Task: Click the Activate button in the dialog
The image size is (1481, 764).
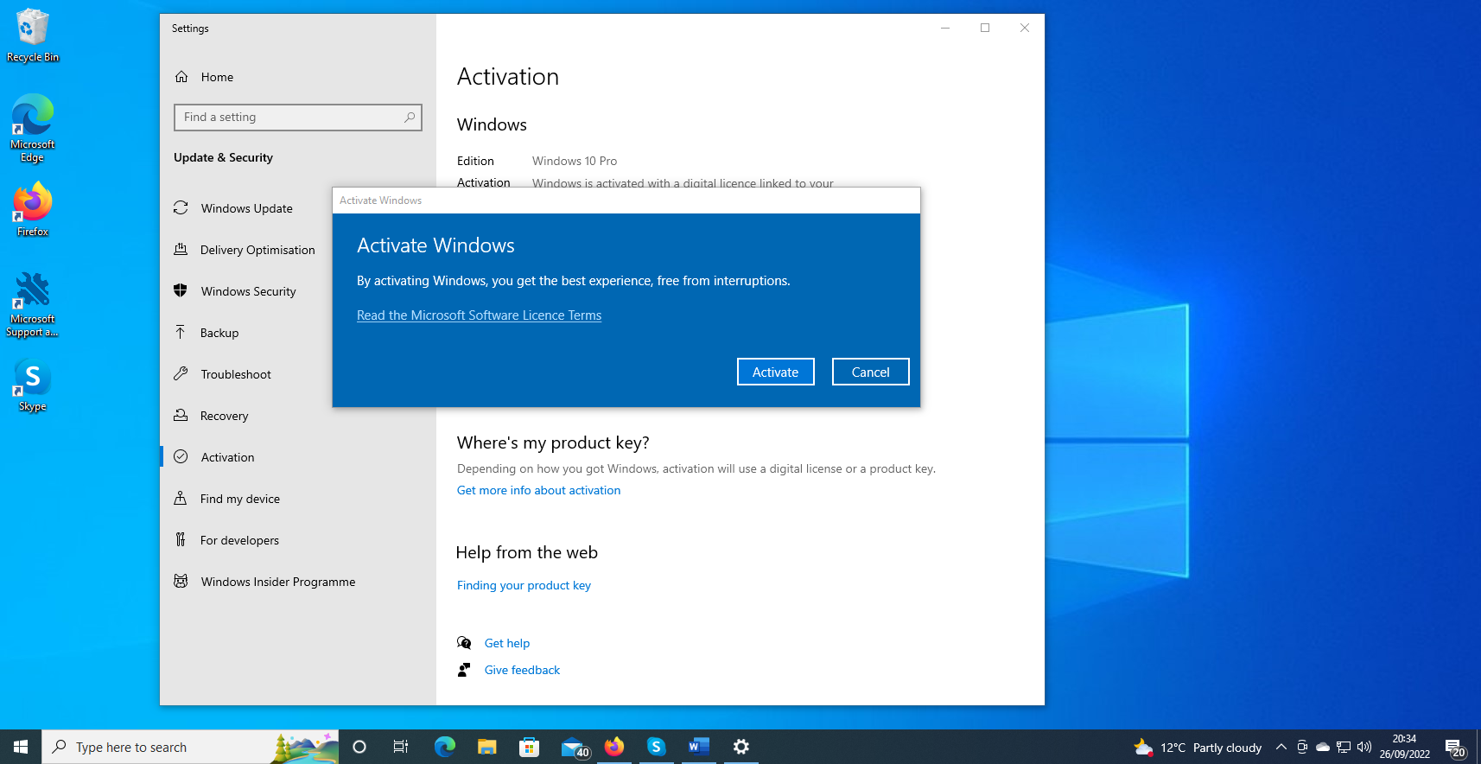Action: pos(775,372)
